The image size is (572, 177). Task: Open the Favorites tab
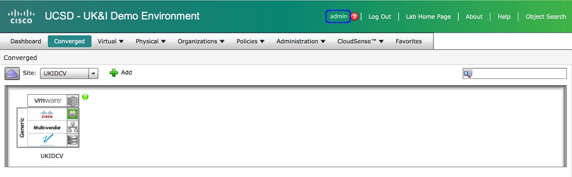click(408, 41)
